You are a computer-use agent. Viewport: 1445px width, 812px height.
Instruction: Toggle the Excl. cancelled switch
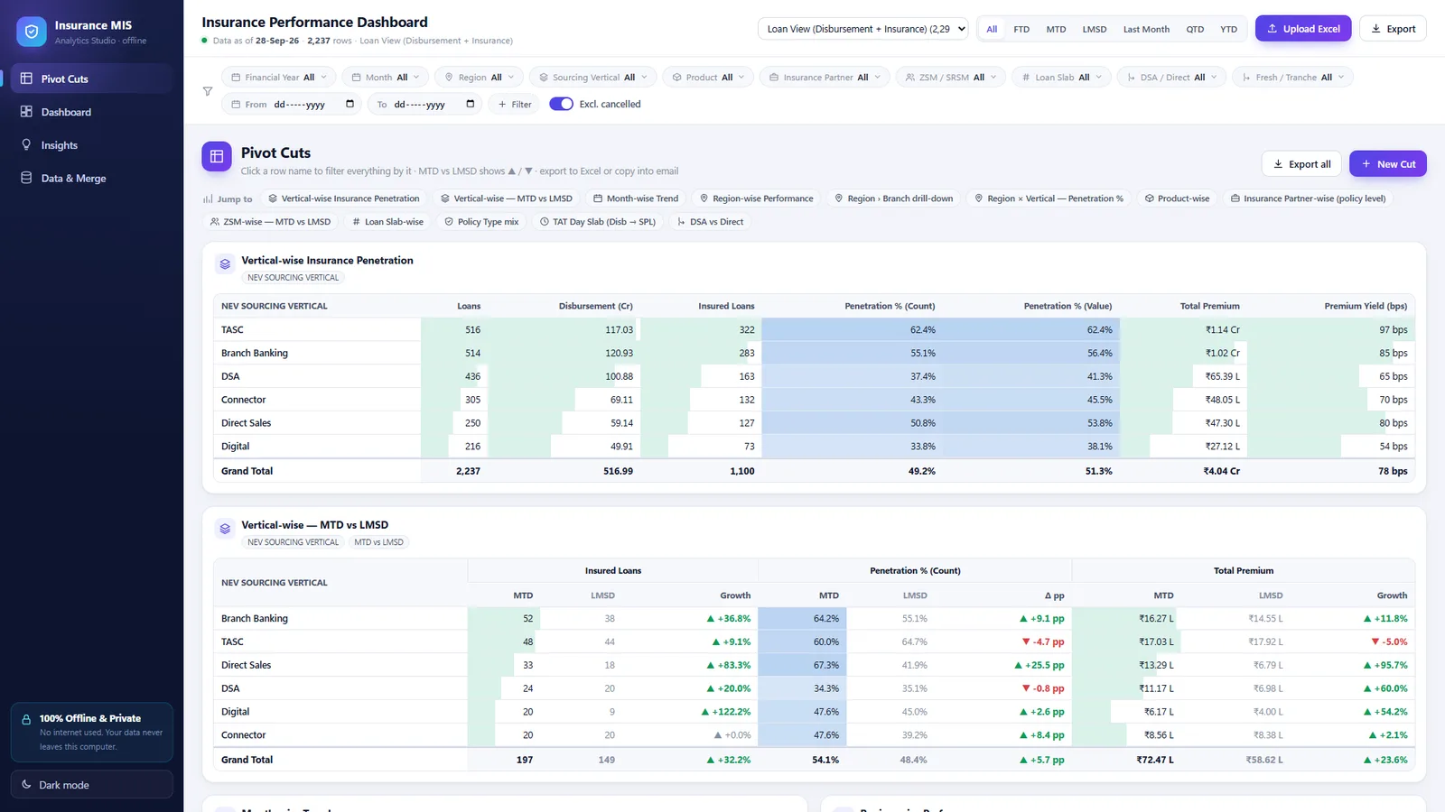[x=561, y=104]
